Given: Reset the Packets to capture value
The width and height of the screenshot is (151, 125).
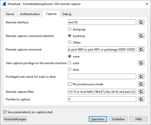Looking at the screenshot, I should [141, 99].
